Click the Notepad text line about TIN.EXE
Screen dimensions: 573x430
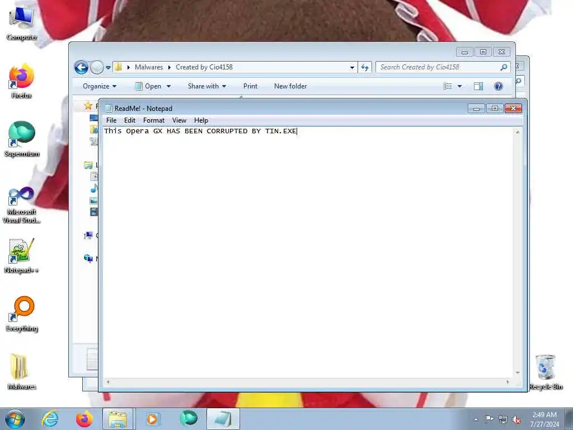[200, 131]
